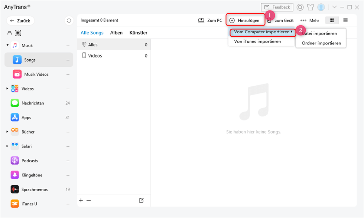
Task: Click Nachrichten count 24
Action: click(x=68, y=103)
